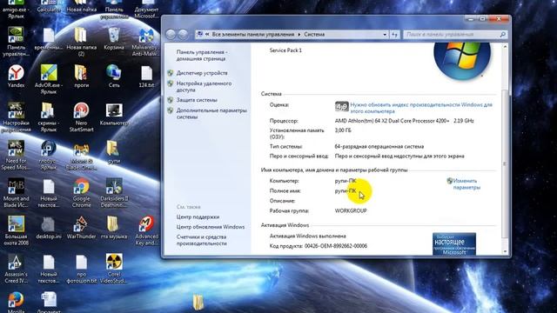
Task: Open 'Центр поддержки' link
Action: pos(198,216)
